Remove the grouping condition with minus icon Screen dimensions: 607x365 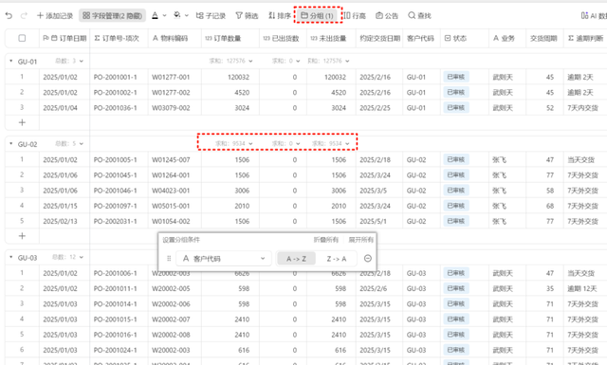point(368,258)
